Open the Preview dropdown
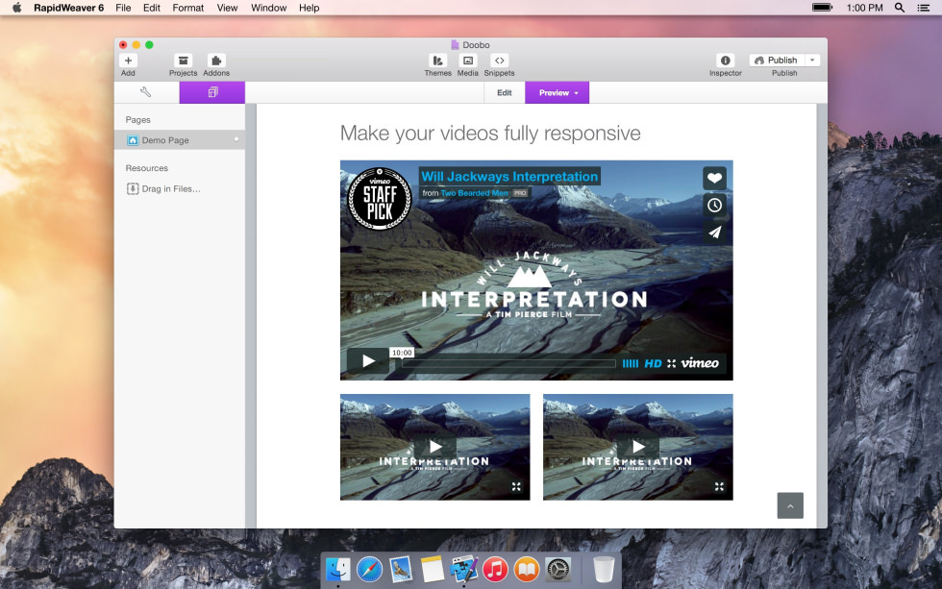The height and width of the screenshot is (589, 942). pyautogui.click(x=557, y=92)
